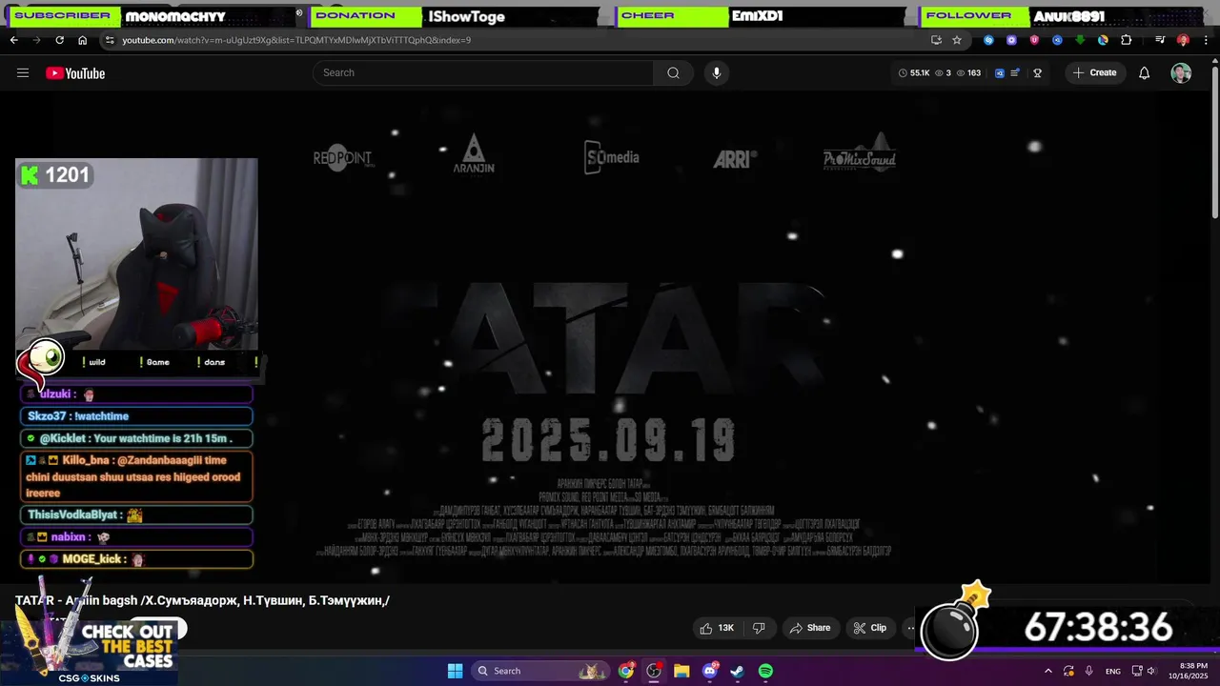Bookmark this page with the star icon
This screenshot has height=686, width=1220.
pyautogui.click(x=957, y=40)
